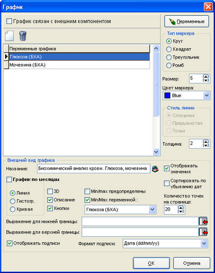Toggle Описание checkbox

[50, 200]
